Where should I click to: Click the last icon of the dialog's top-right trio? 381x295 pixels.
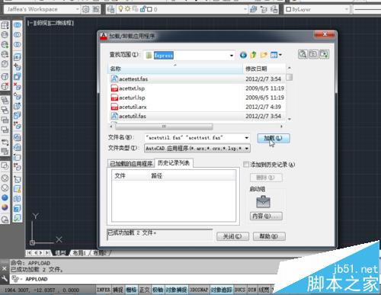coord(324,54)
